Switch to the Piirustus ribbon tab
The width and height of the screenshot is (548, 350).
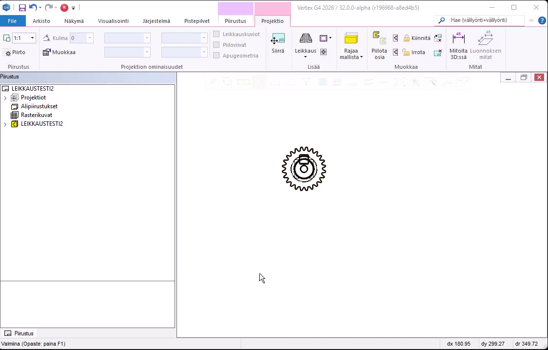235,21
